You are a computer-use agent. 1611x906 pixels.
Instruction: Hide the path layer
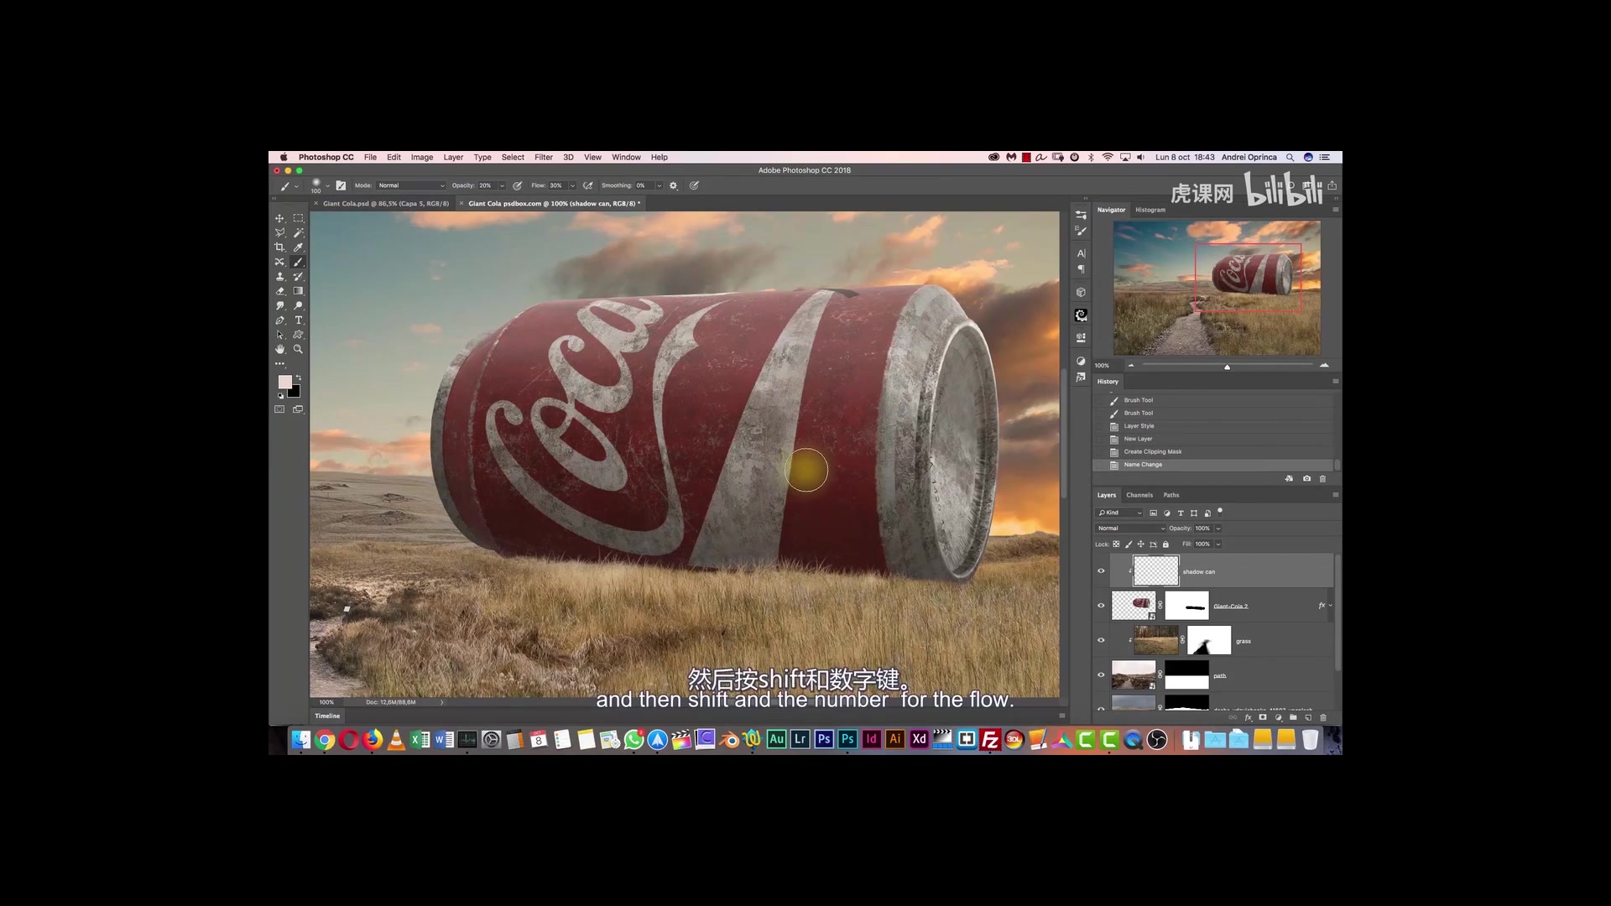click(1101, 675)
